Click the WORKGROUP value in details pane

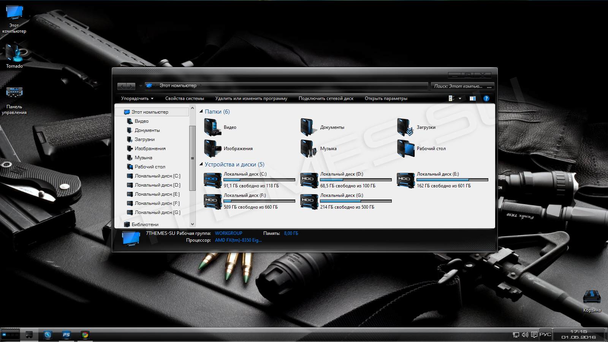228,233
